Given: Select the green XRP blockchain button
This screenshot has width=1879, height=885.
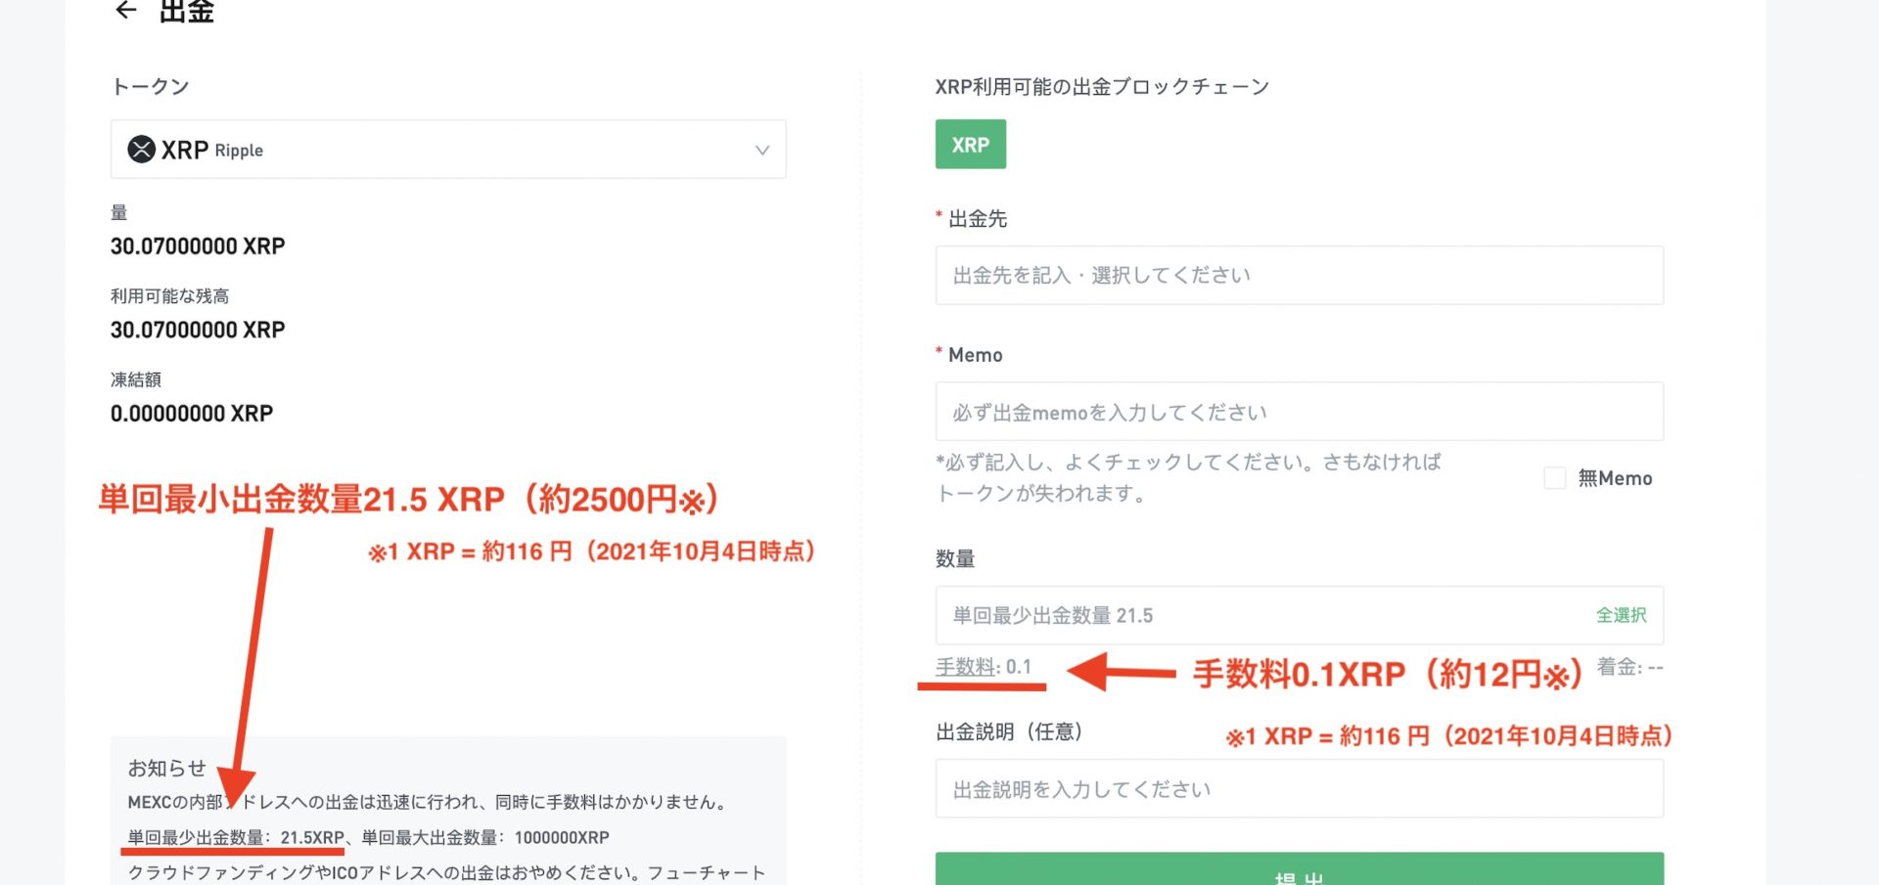Looking at the screenshot, I should pyautogui.click(x=970, y=145).
